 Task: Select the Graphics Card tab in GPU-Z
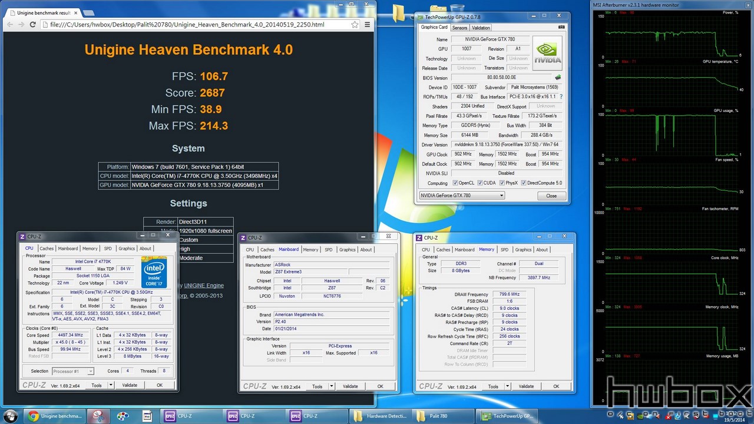[434, 27]
